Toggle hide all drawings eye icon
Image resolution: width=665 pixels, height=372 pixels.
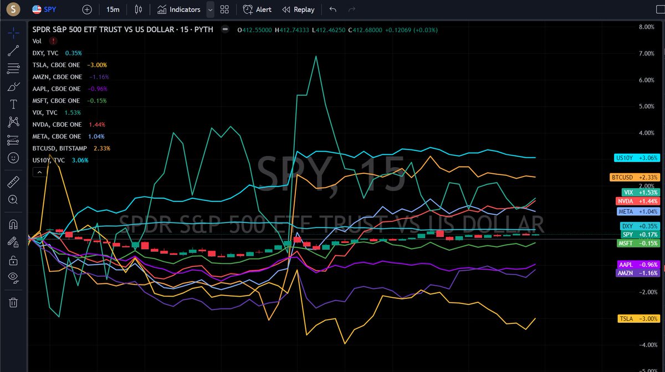(14, 277)
